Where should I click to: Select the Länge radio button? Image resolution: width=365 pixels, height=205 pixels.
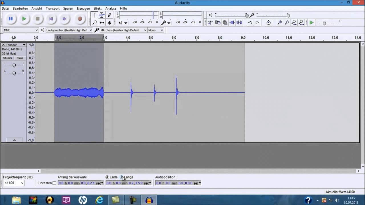click(122, 177)
